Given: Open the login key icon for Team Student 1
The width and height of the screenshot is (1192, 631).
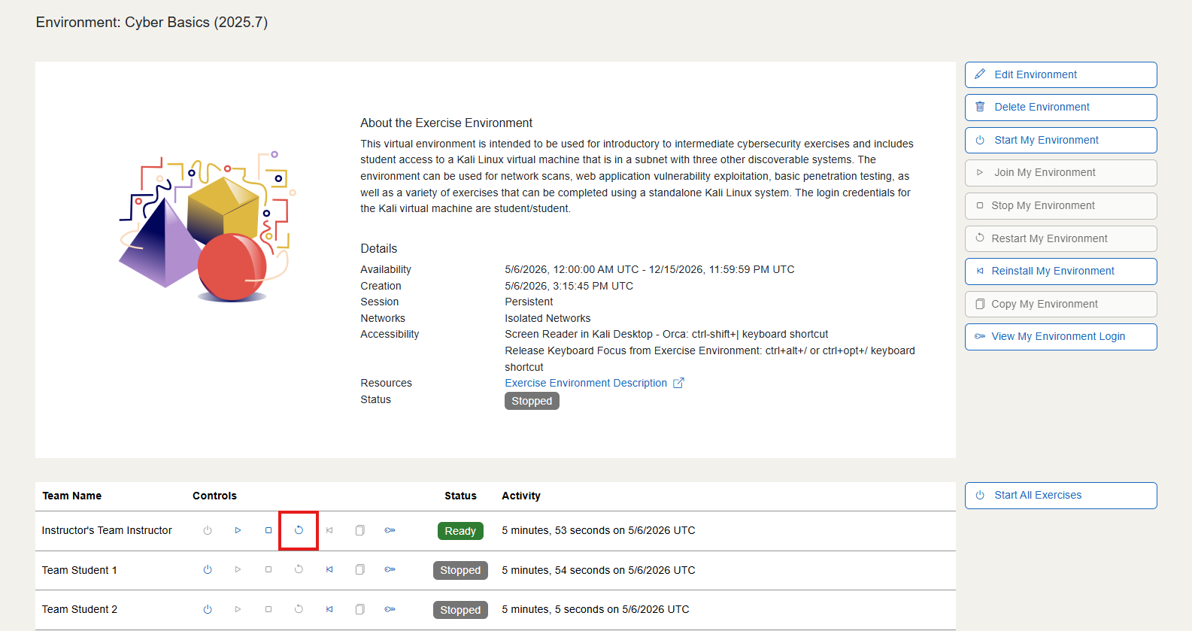Looking at the screenshot, I should click(390, 569).
